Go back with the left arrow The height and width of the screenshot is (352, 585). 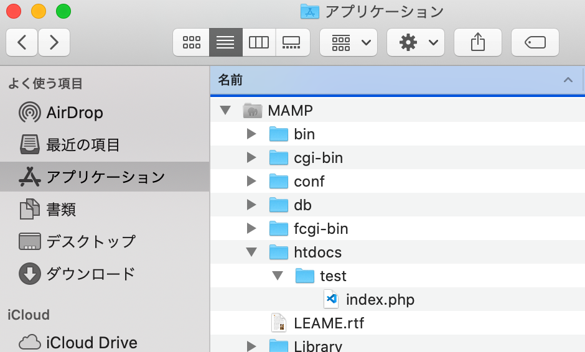click(22, 42)
